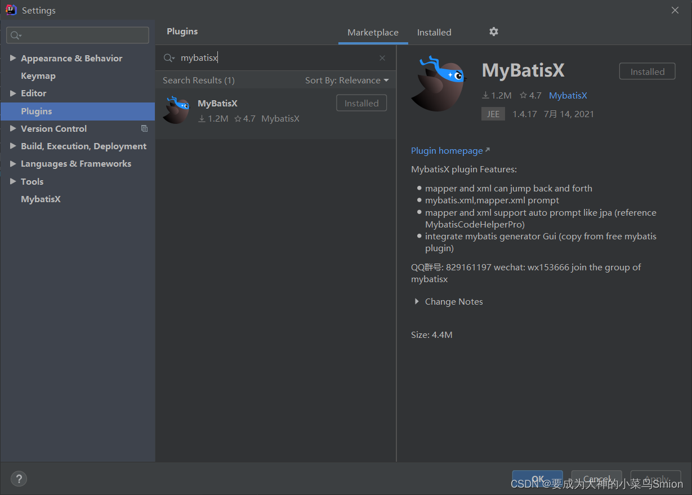Focus the settings search input field
The height and width of the screenshot is (495, 692).
point(78,35)
